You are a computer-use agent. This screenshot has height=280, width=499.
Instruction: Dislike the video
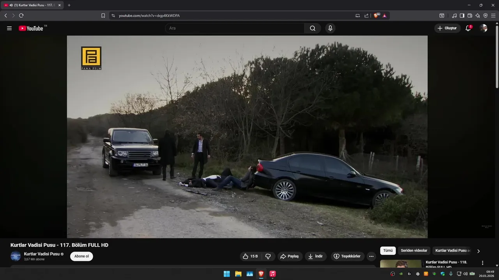click(268, 256)
